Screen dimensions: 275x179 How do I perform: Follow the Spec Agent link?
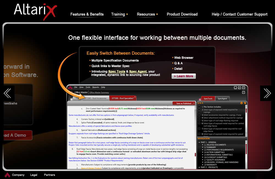[138, 72]
